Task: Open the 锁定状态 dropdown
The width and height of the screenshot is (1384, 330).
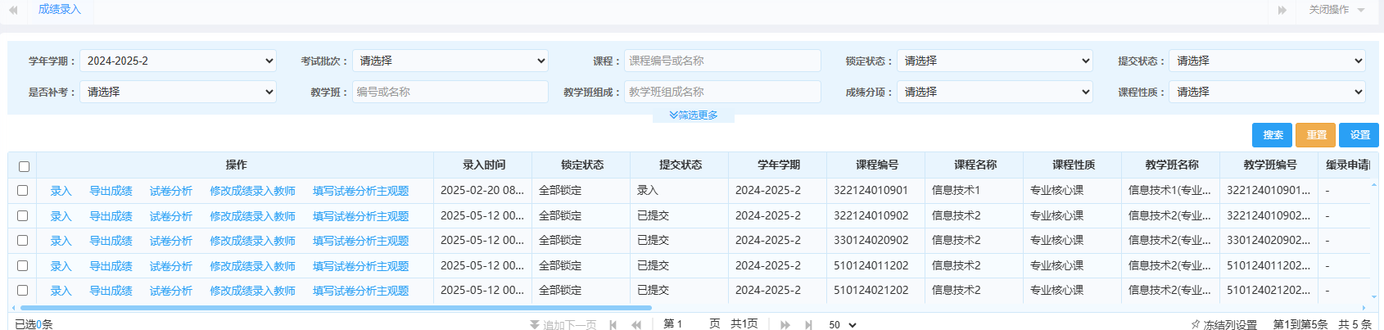Action: 995,61
